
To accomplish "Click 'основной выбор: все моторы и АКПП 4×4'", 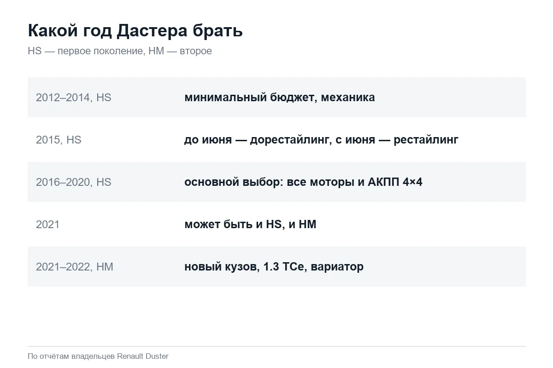I will 303,182.
